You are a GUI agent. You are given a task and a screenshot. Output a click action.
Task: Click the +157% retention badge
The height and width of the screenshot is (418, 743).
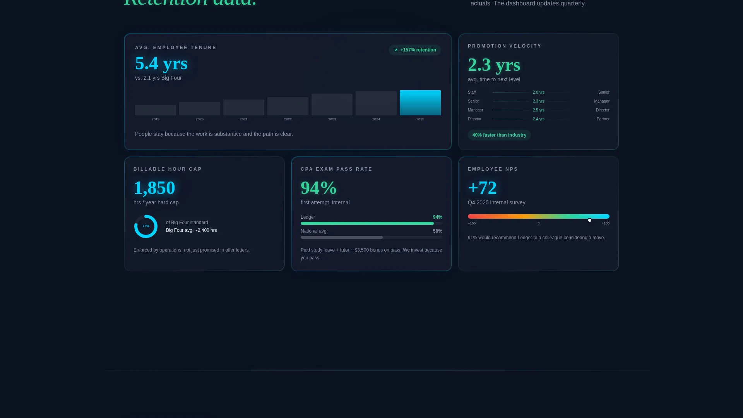click(414, 50)
